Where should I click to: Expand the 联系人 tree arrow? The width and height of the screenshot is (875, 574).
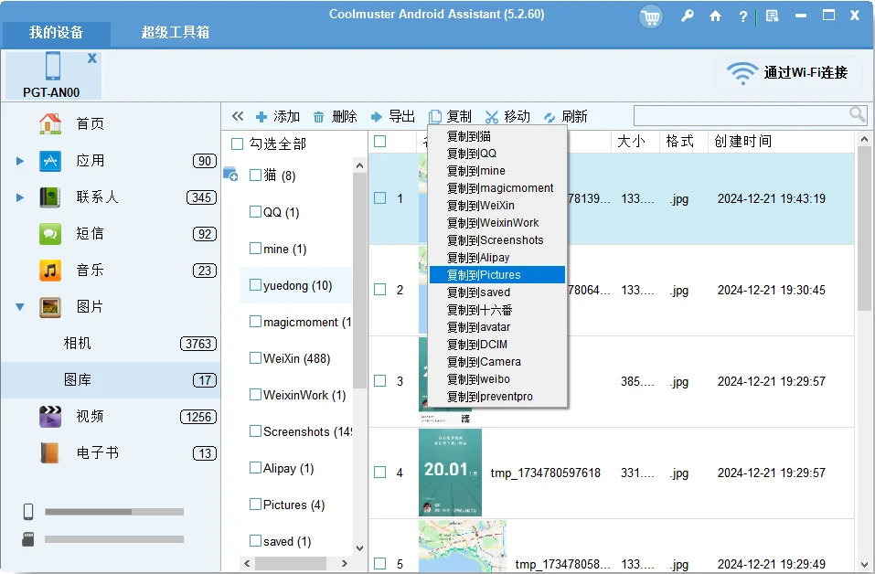click(20, 197)
